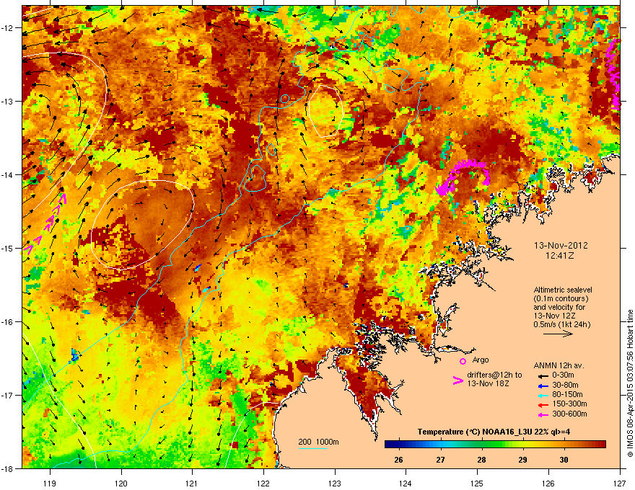Click the Altimetric sealevel text
This screenshot has width=635, height=490.
563,290
